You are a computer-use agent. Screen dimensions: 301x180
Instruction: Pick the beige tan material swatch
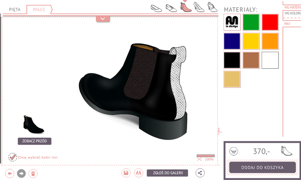232,79
